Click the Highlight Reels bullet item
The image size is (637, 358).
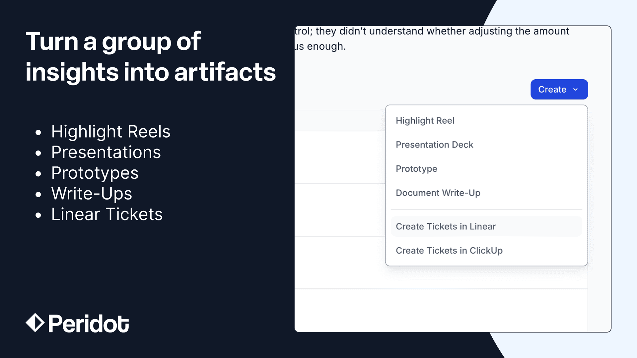coord(111,132)
